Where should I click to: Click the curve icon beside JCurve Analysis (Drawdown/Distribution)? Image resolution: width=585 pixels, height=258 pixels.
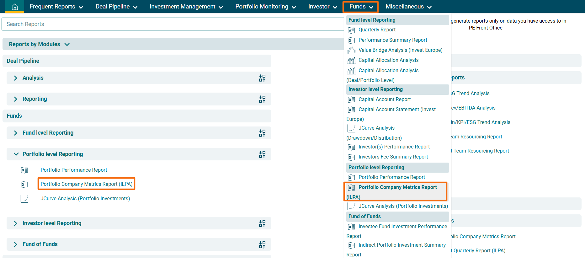coord(351,128)
